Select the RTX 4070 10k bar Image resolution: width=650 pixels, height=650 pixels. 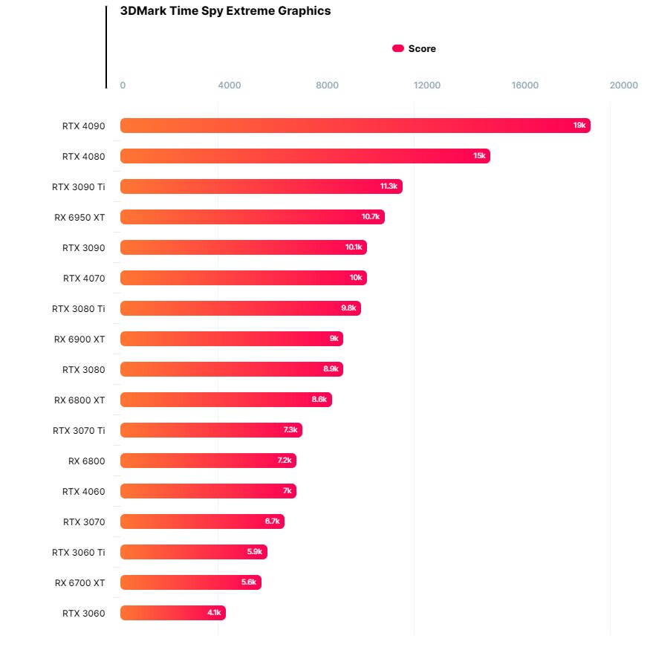(244, 278)
